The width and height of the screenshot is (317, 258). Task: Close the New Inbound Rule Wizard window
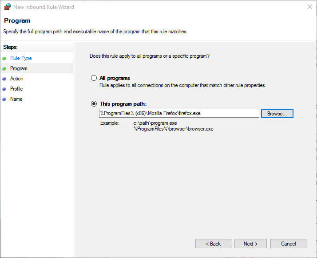(x=310, y=7)
